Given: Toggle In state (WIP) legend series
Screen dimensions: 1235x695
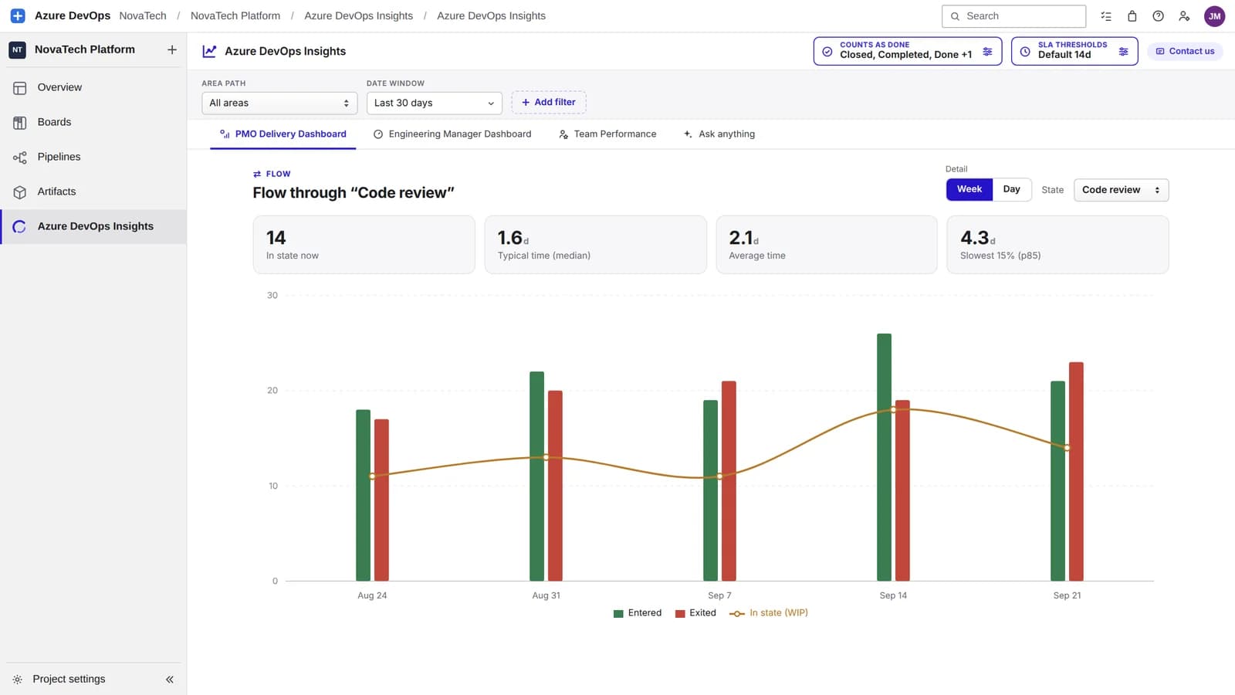Looking at the screenshot, I should [769, 613].
